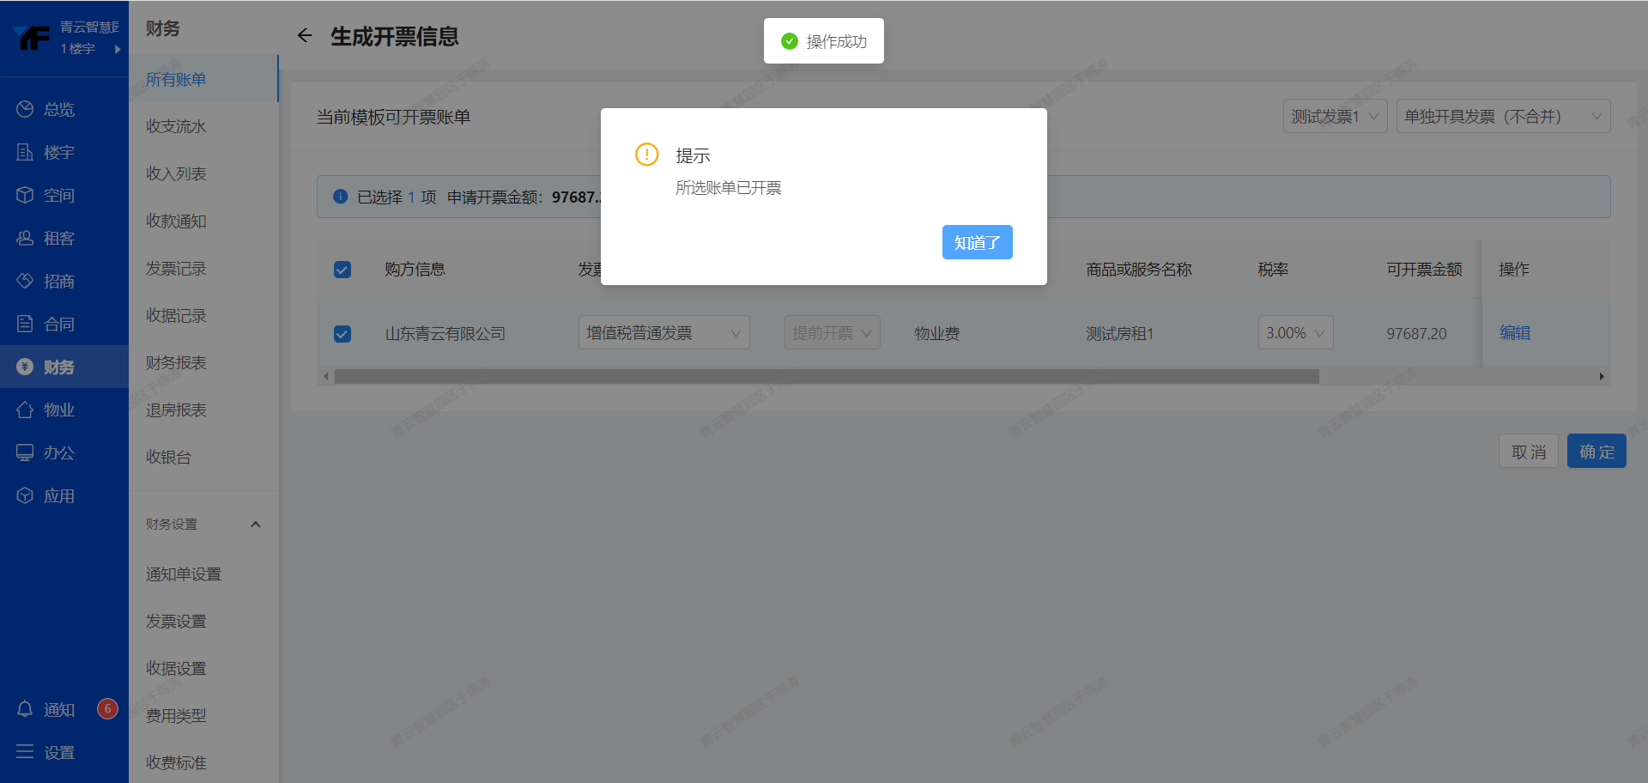This screenshot has width=1648, height=783.
Task: Open the 单独开具发票 (不合并) dropdown
Action: pos(1502,117)
